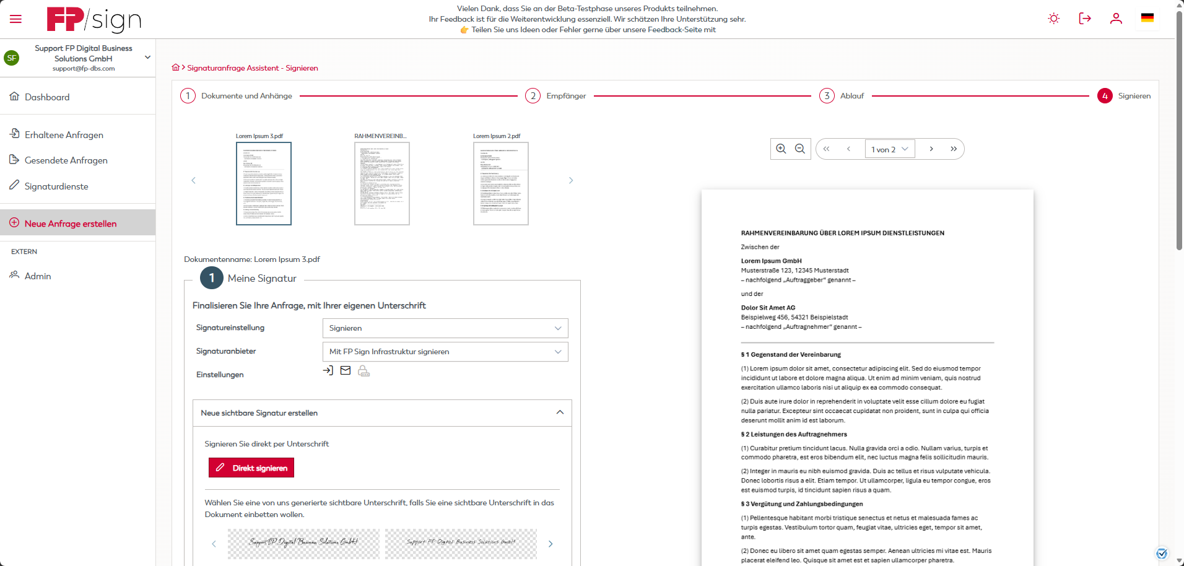
Task: Jump to the last page of preview
Action: coord(954,149)
